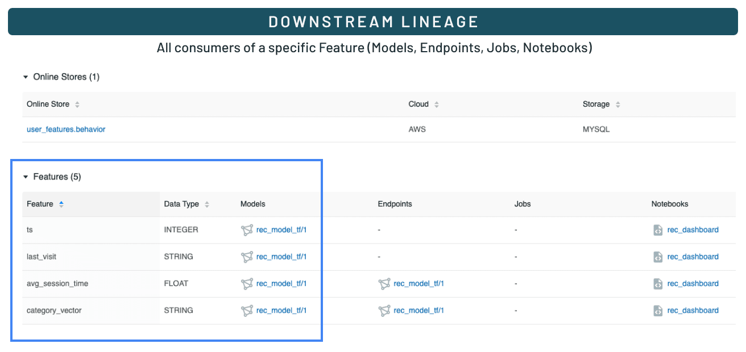
Task: Click model icon in the last_visit row
Action: [x=247, y=257]
